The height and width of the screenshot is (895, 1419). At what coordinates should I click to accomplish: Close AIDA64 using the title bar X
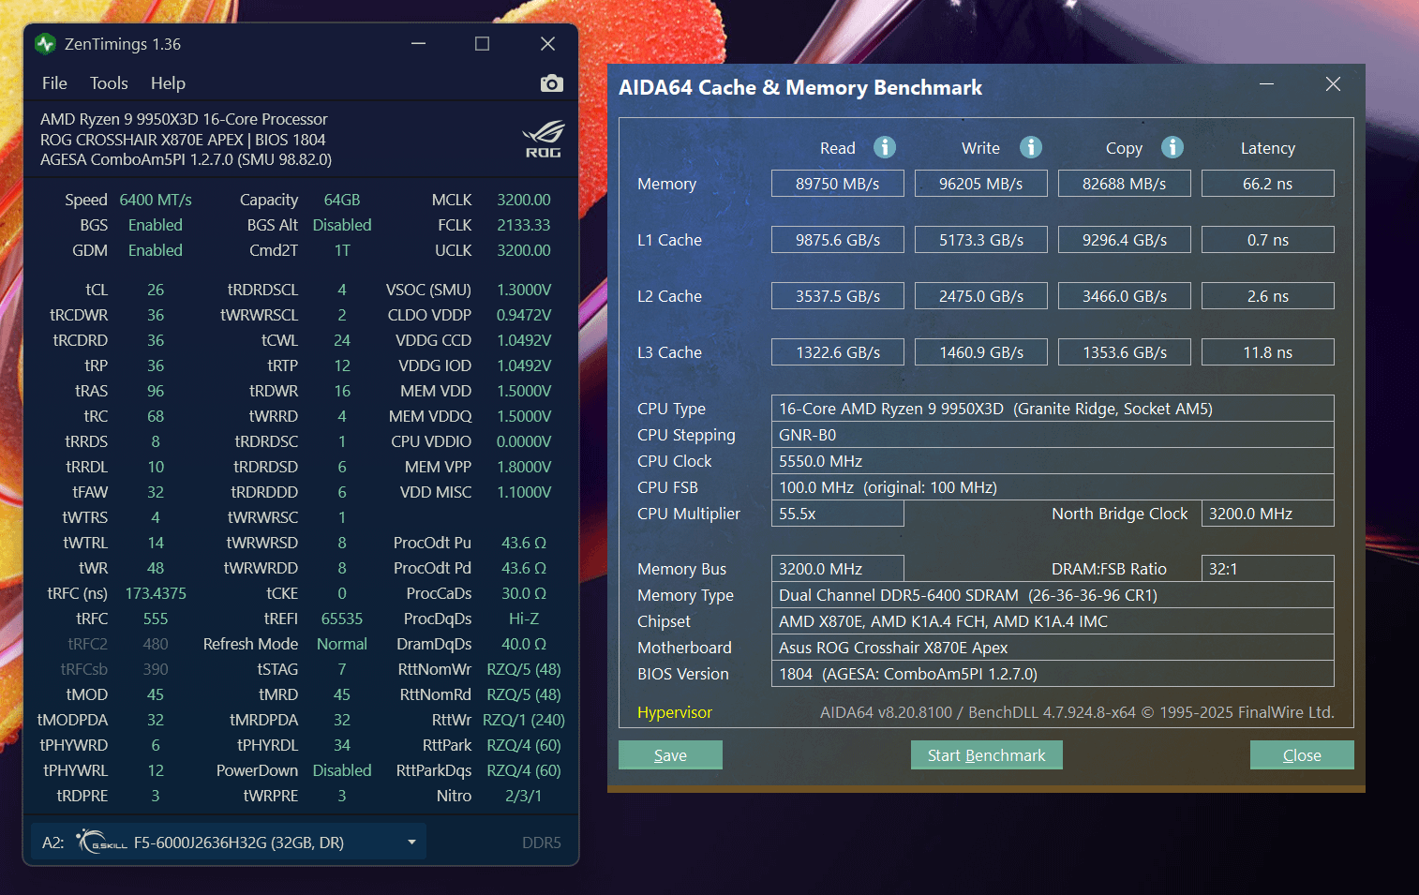click(x=1333, y=84)
